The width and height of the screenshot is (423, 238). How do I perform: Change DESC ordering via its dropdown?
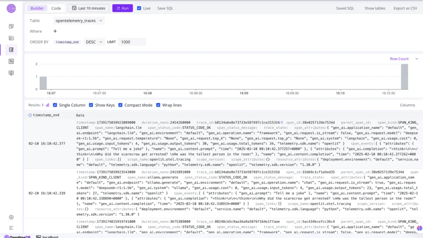pos(94,41)
